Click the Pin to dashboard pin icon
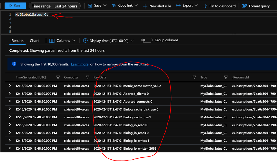277x161 pixels. 205,6
